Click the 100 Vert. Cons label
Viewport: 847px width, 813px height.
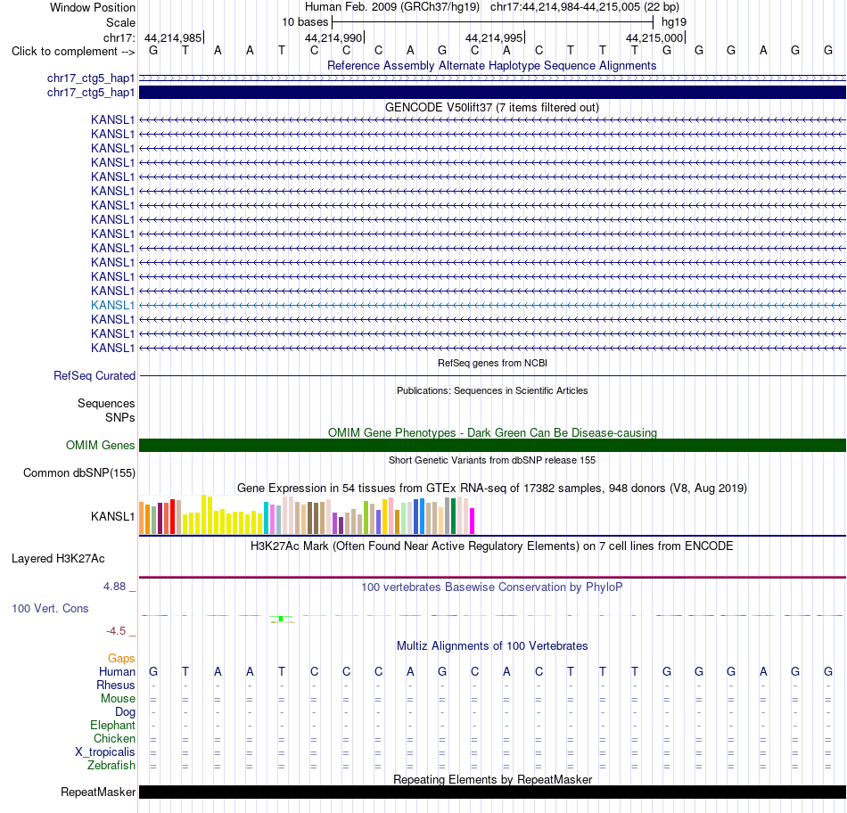[x=50, y=608]
